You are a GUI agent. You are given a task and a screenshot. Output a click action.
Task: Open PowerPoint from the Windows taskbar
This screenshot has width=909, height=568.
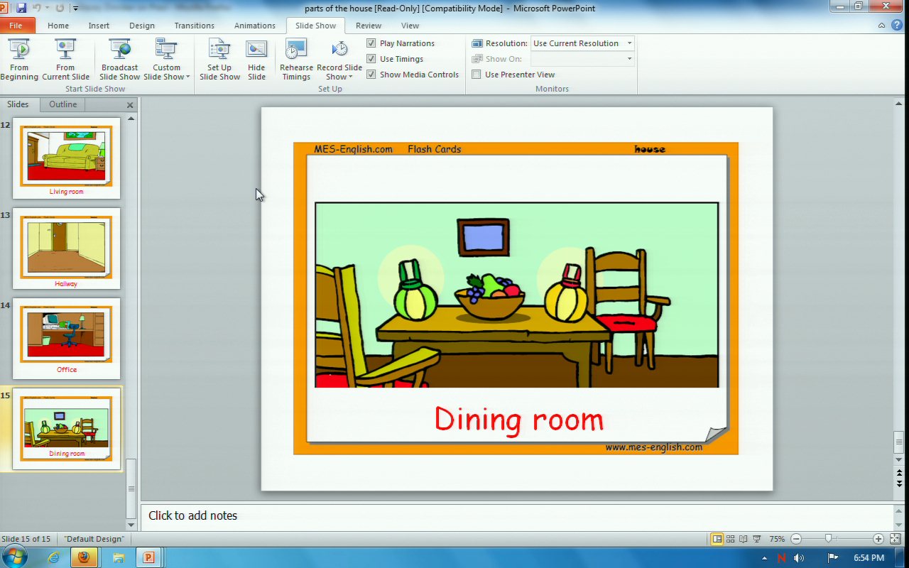148,557
